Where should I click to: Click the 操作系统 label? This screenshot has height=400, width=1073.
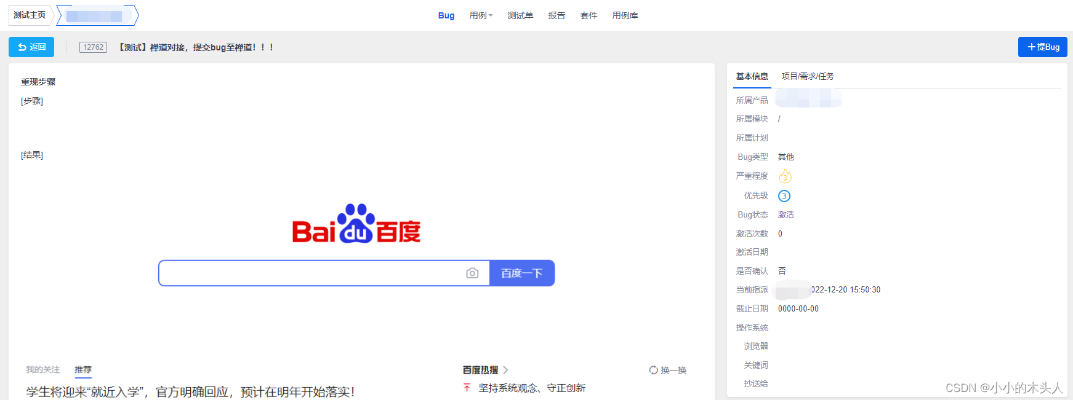[x=752, y=327]
